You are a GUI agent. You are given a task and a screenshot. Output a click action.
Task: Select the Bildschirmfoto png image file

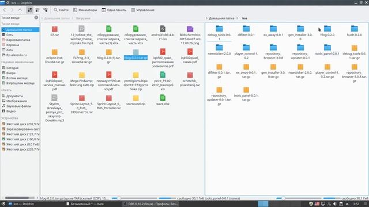click(x=190, y=34)
